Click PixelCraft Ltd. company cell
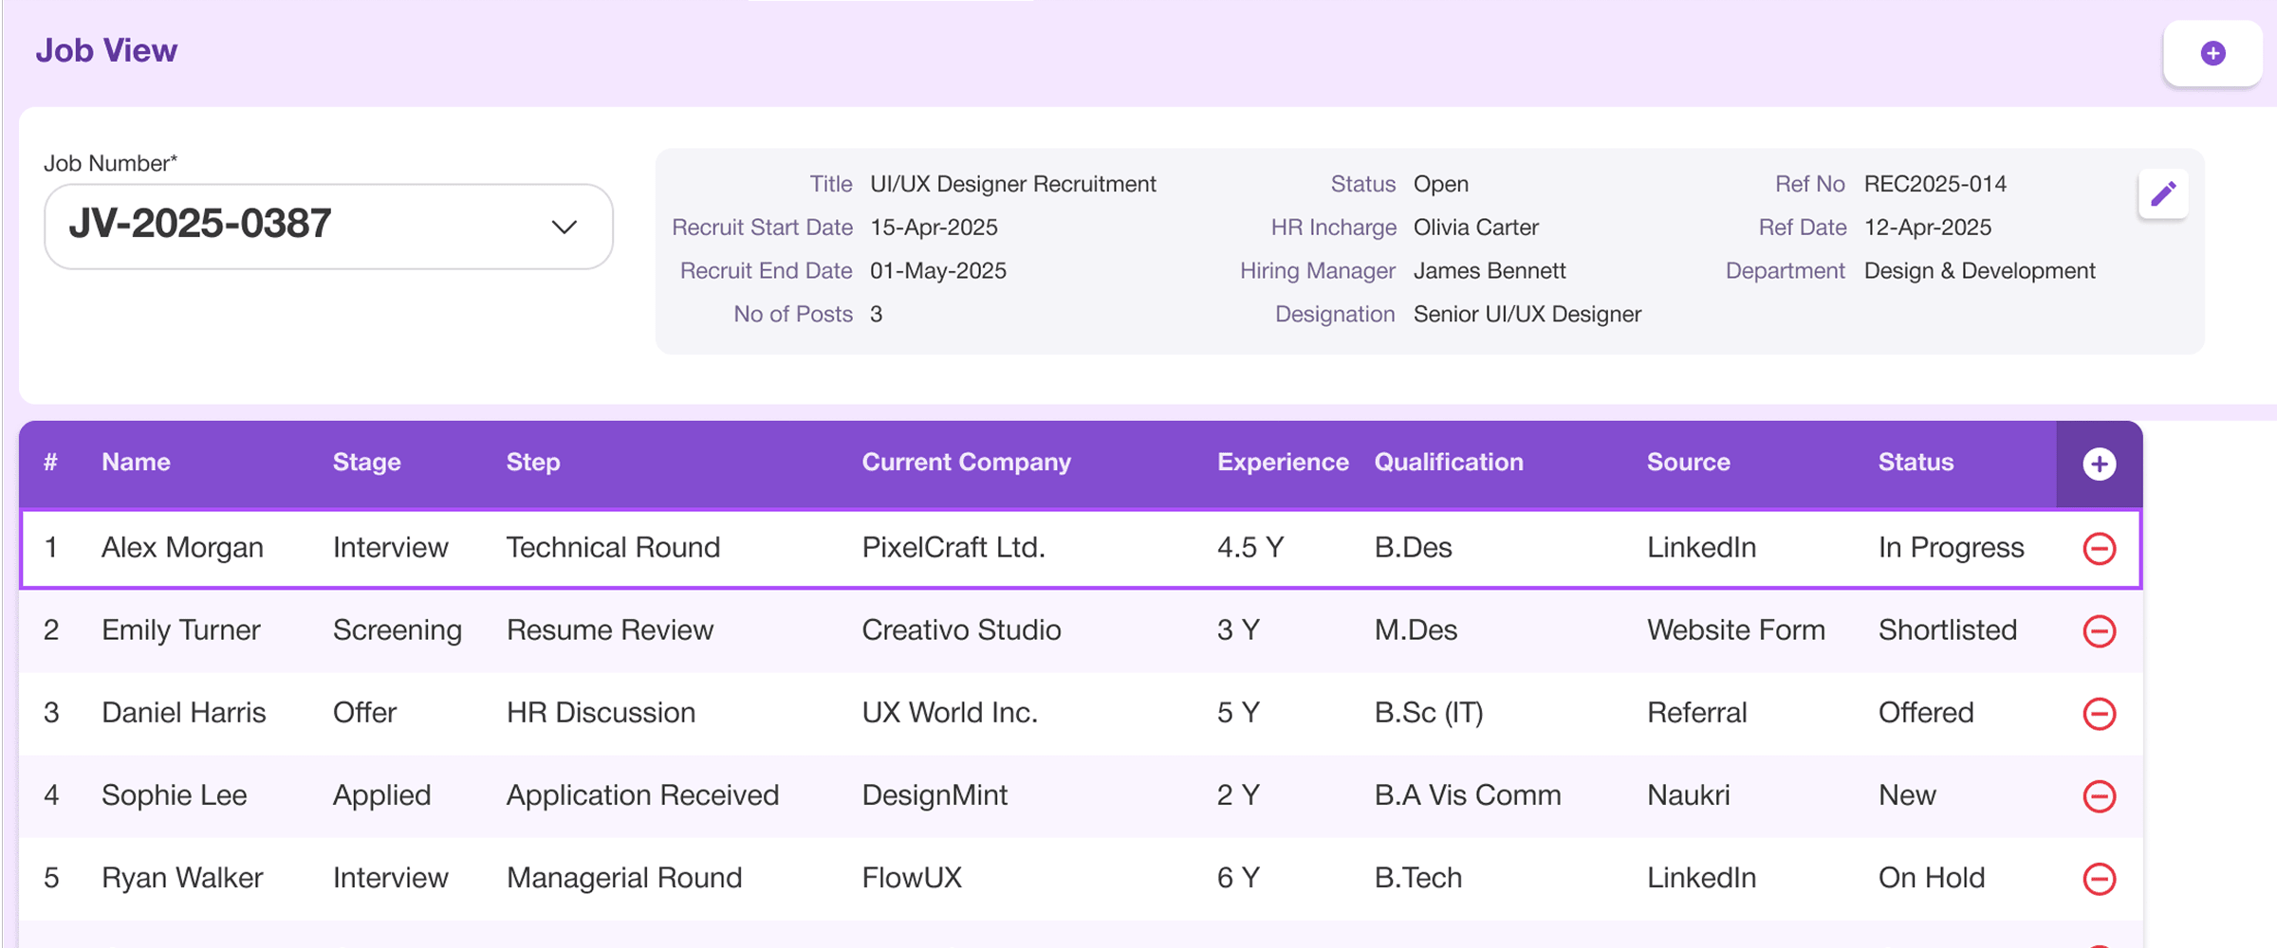Viewport: 2277px width, 948px height. (x=953, y=547)
